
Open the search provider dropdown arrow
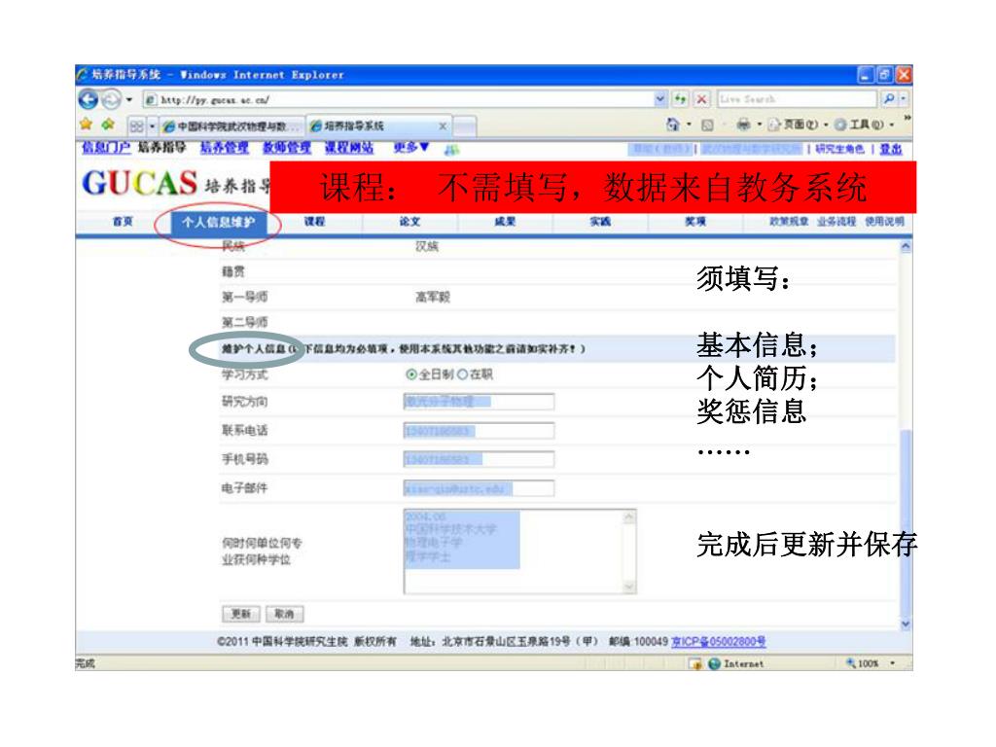click(904, 98)
